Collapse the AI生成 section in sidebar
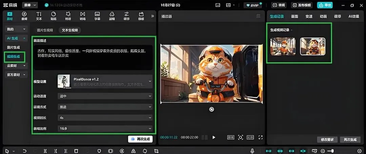The width and height of the screenshot is (366, 154). click(x=16, y=38)
